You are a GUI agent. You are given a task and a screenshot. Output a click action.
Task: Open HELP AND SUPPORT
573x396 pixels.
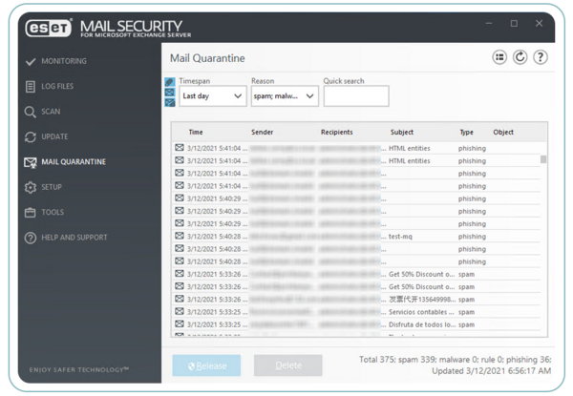[74, 238]
